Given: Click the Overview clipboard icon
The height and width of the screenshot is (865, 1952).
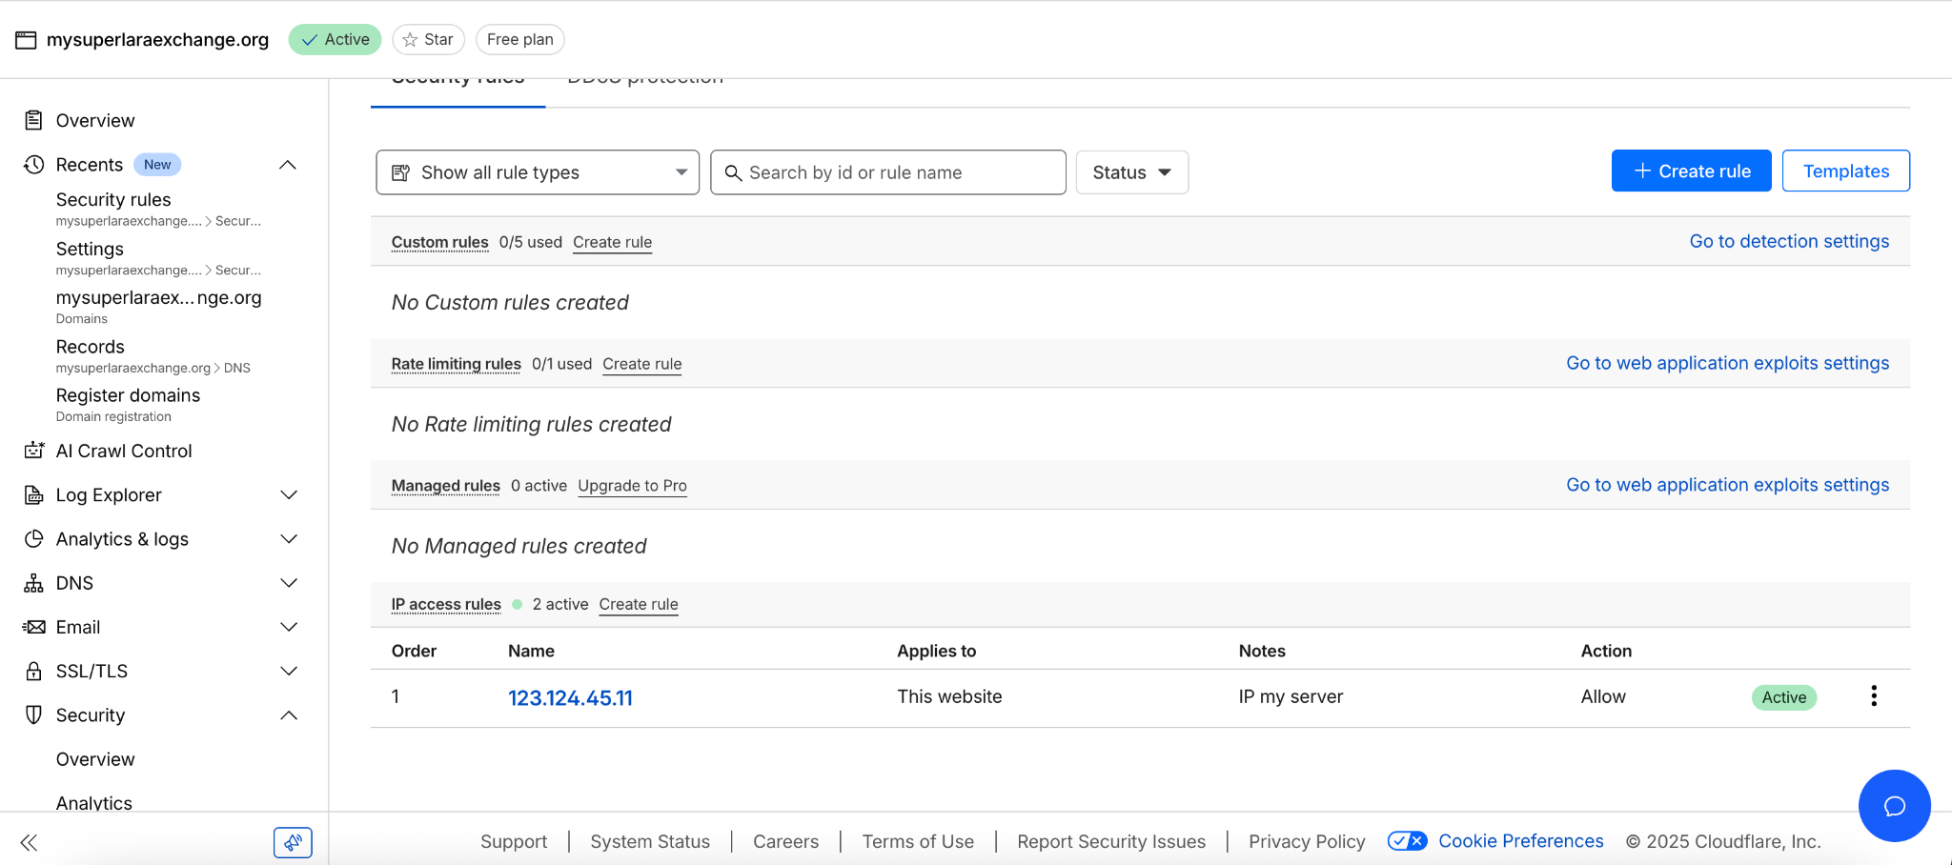Looking at the screenshot, I should point(34,120).
